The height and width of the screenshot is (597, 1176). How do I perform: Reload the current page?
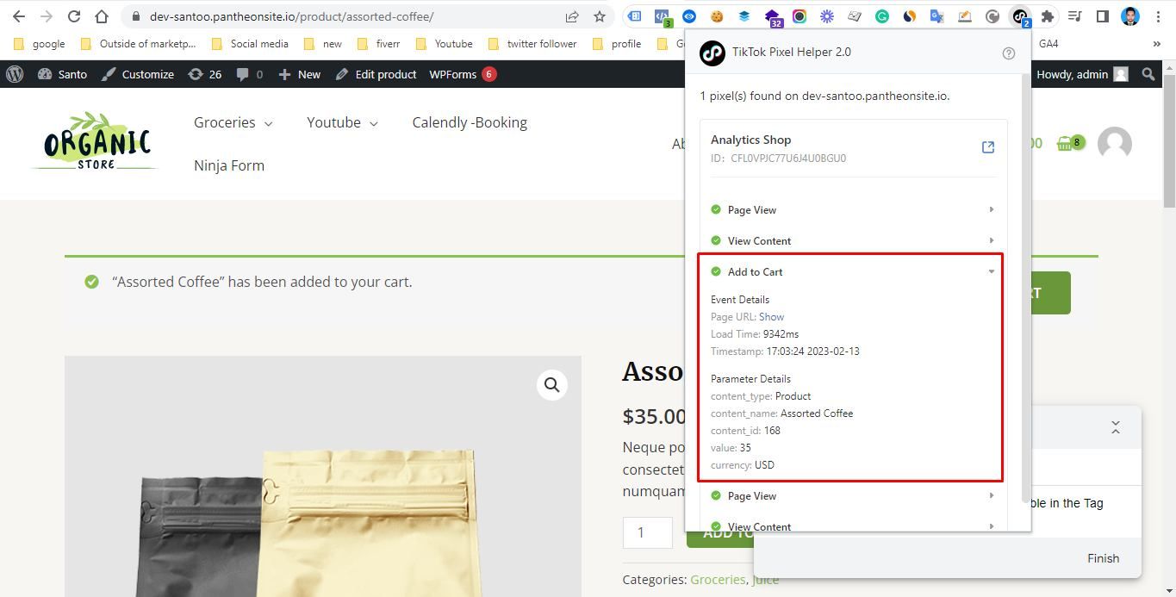click(x=74, y=16)
